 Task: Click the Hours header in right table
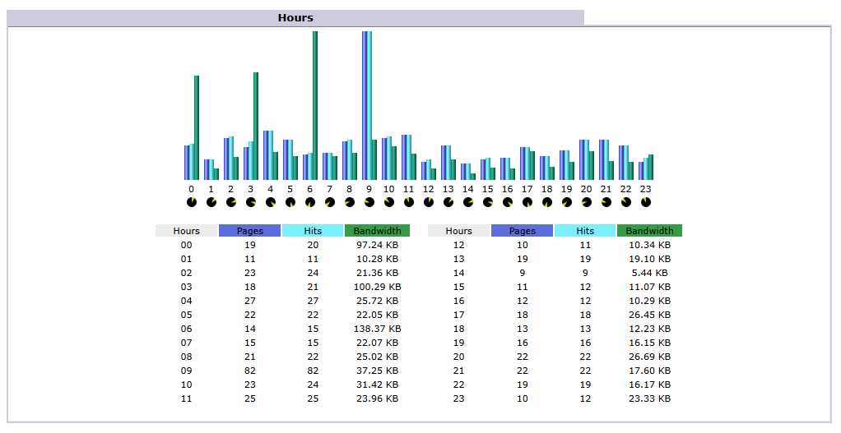click(459, 231)
